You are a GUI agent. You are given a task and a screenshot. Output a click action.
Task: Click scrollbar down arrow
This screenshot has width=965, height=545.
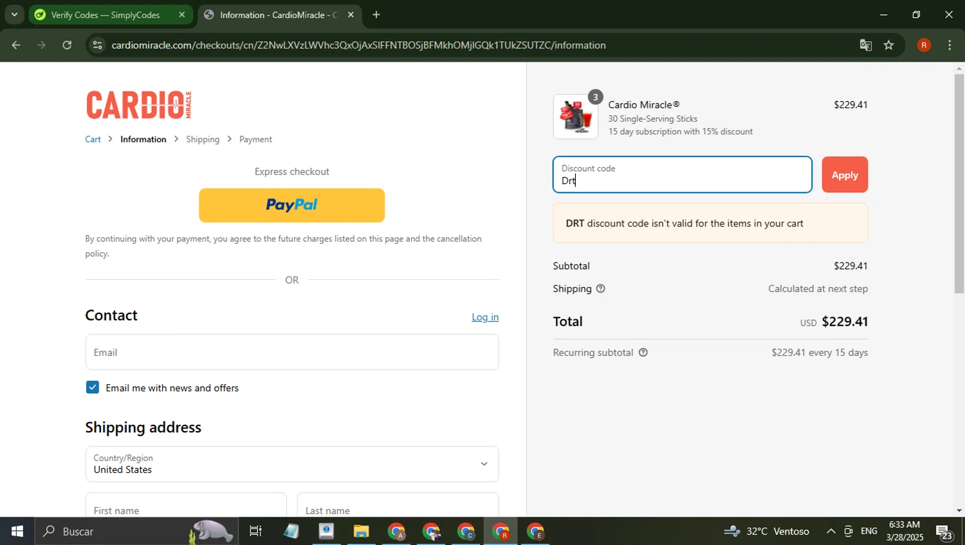(959, 511)
